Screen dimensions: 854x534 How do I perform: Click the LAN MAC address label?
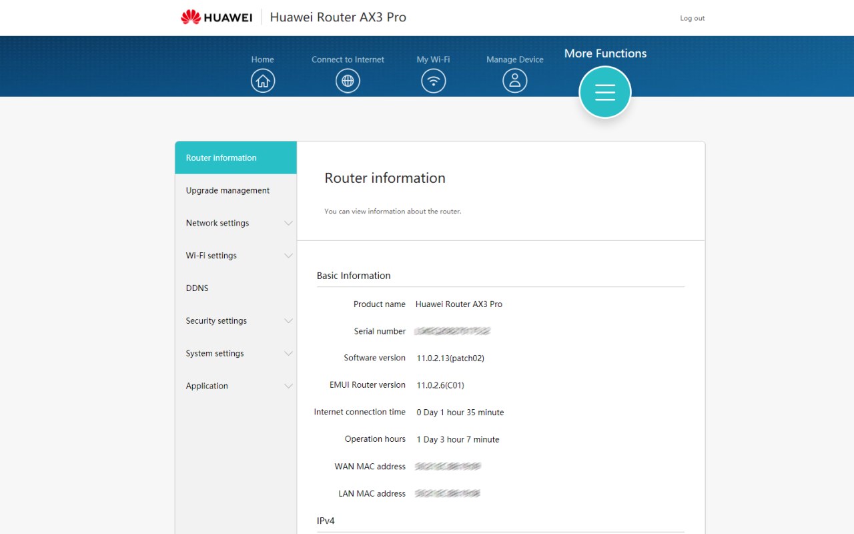[372, 494]
